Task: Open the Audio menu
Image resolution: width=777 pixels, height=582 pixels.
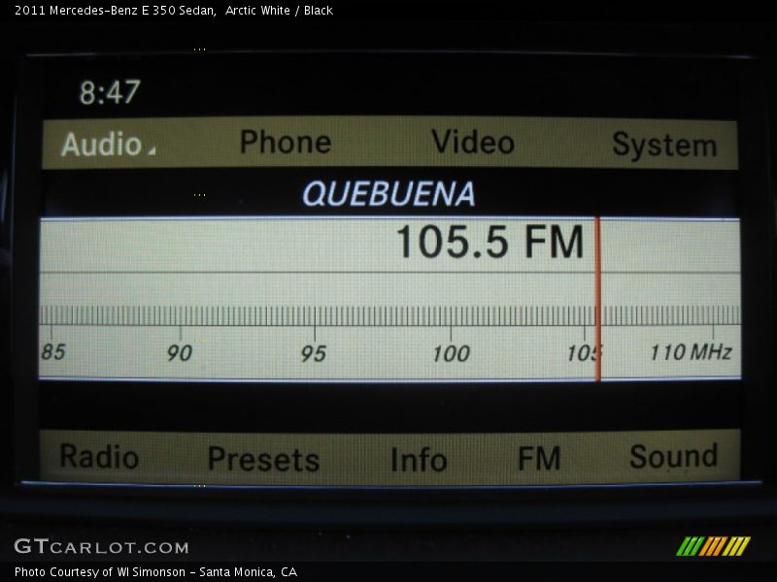Action: 102,144
